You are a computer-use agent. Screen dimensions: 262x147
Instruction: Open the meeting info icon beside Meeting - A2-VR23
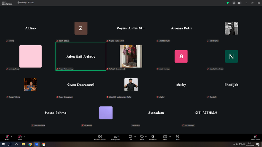pos(18,2)
